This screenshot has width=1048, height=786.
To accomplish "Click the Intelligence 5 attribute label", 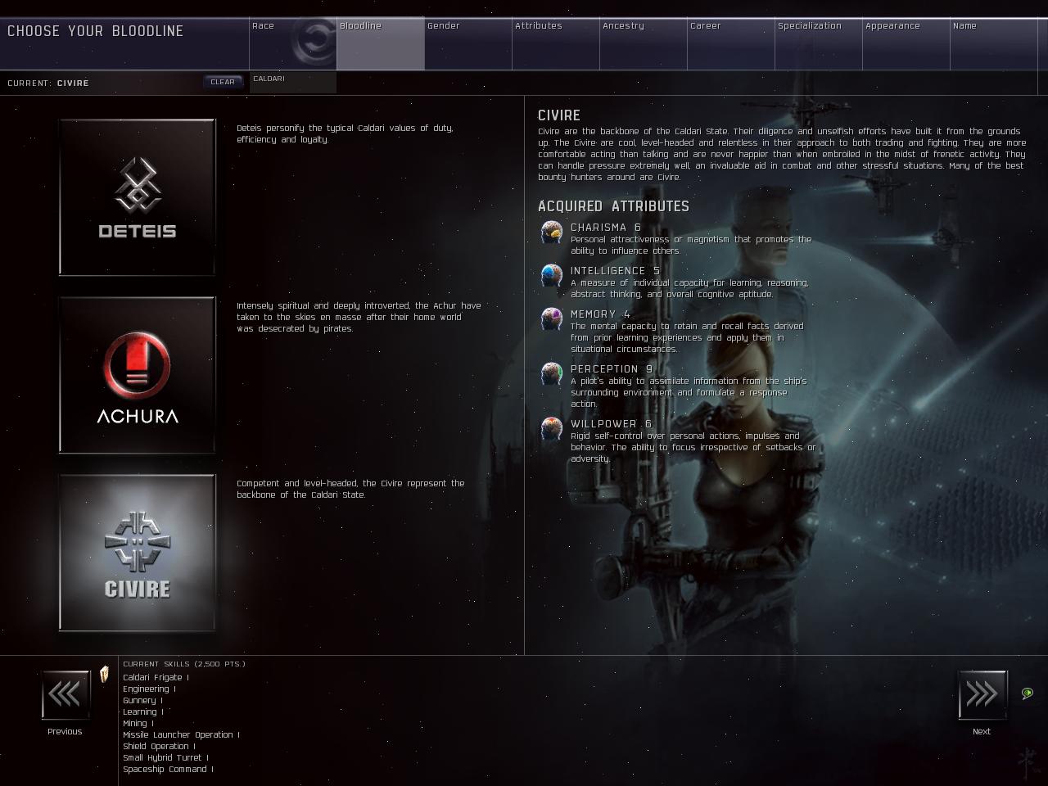I will (x=615, y=271).
